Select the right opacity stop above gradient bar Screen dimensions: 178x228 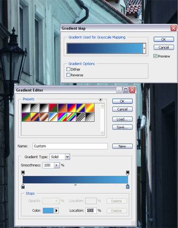[128, 173]
